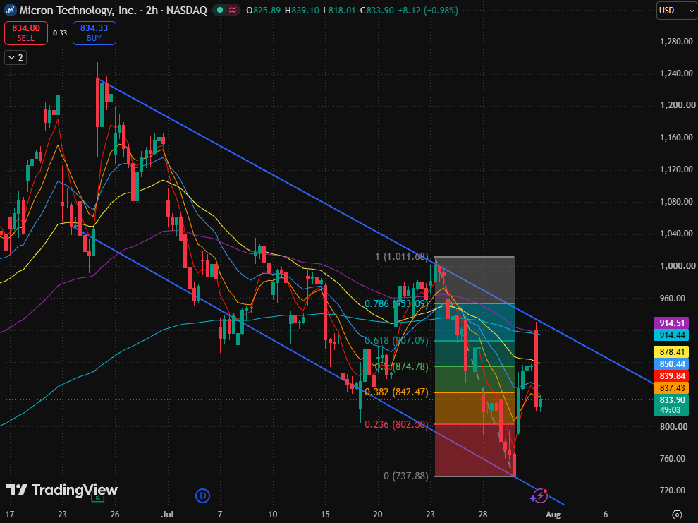Click the close value C833.90 in header
698x523 pixels.
[377, 10]
